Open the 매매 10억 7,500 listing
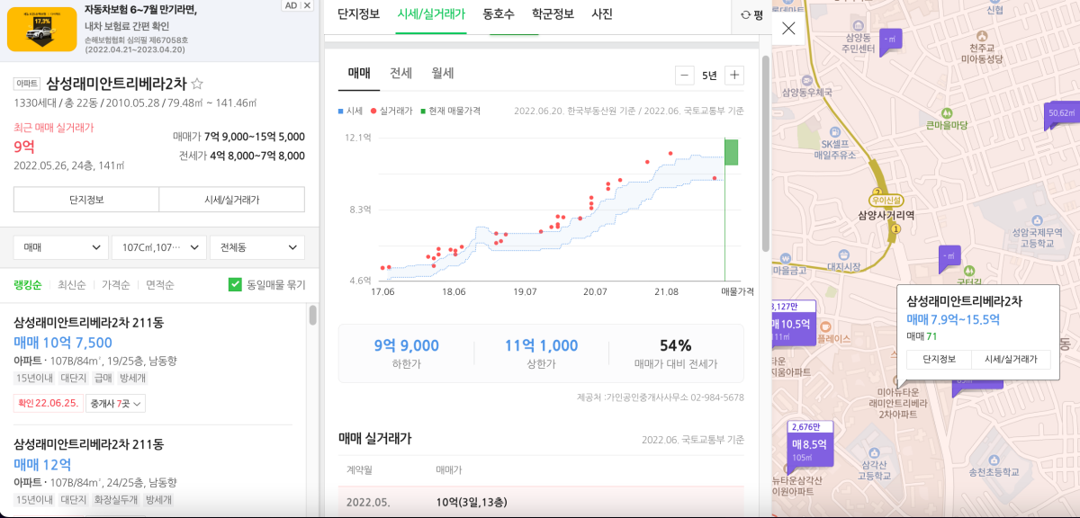The width and height of the screenshot is (1080, 518). coord(63,342)
